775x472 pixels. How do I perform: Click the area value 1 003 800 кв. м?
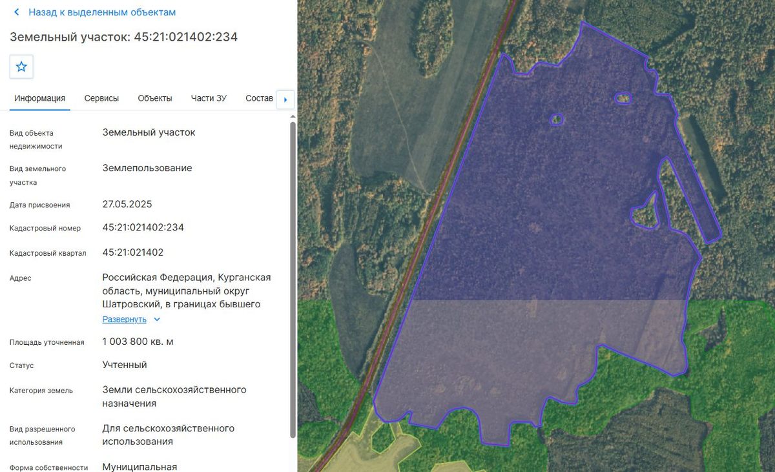138,341
